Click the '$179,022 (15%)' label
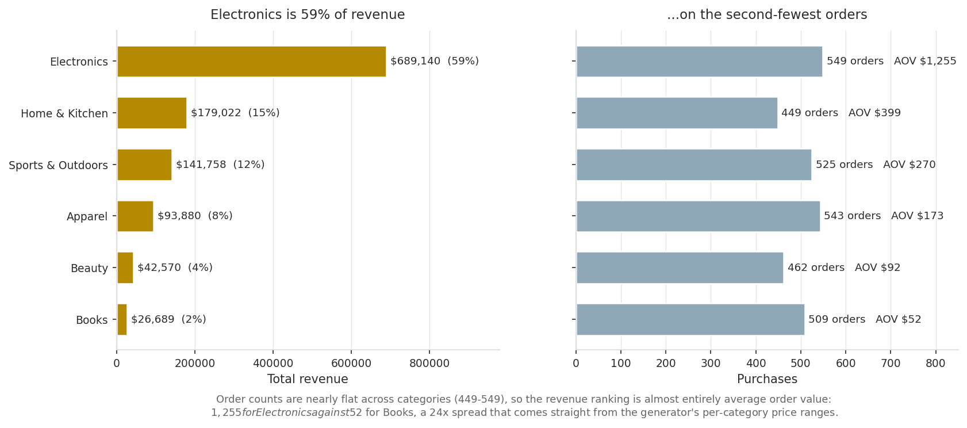This screenshot has height=428, width=967. [235, 113]
